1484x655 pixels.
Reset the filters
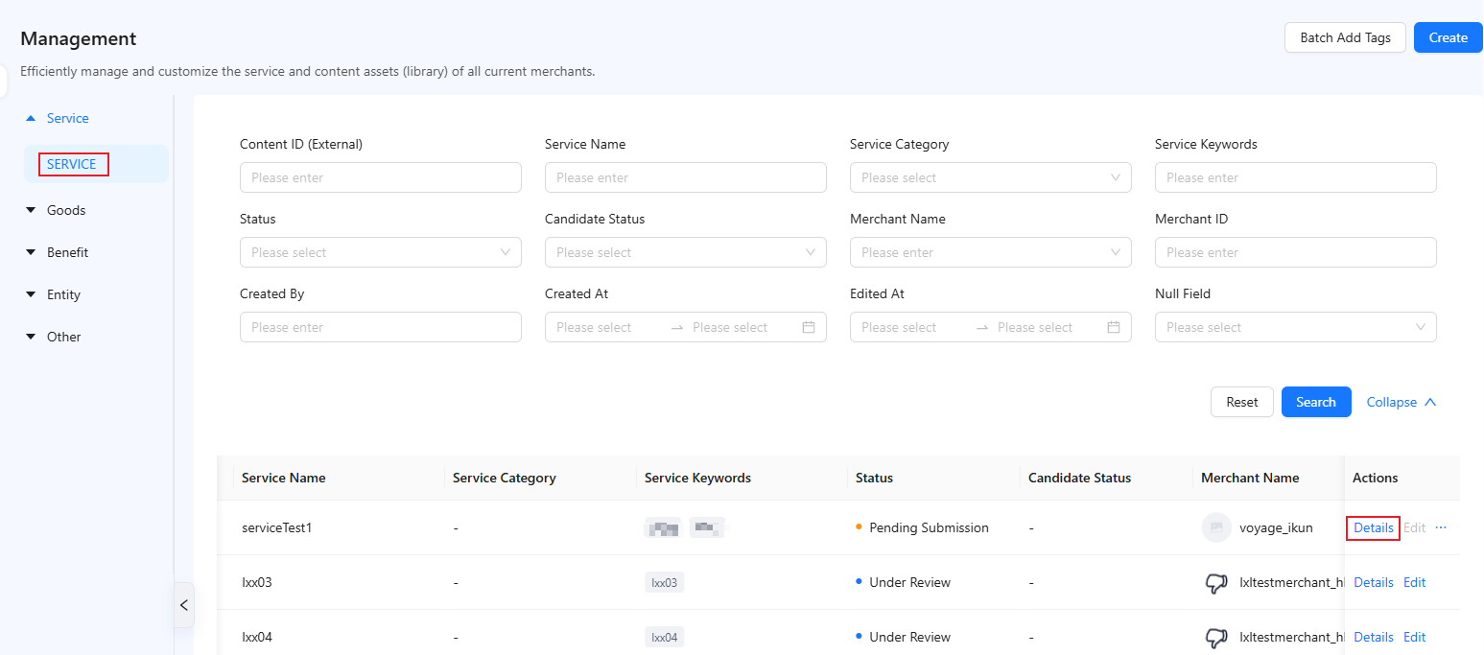tap(1242, 402)
